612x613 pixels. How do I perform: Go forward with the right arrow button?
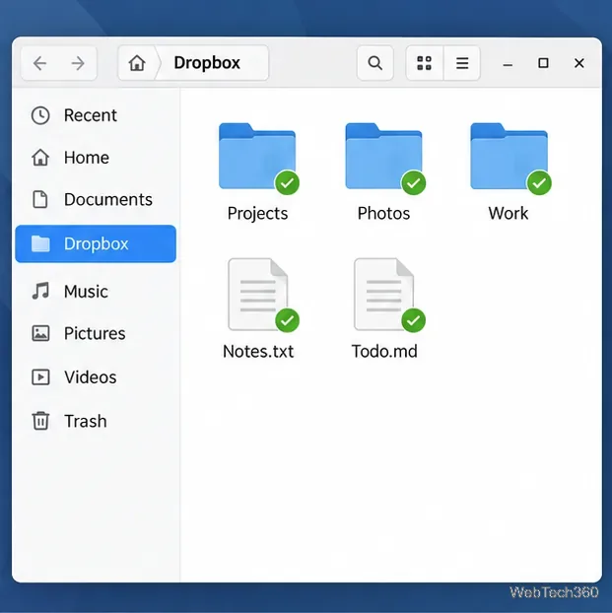click(78, 63)
